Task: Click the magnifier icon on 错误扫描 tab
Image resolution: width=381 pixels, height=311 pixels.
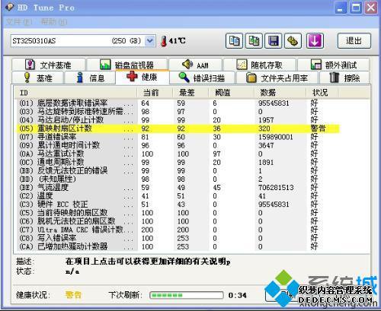Action: click(x=184, y=78)
